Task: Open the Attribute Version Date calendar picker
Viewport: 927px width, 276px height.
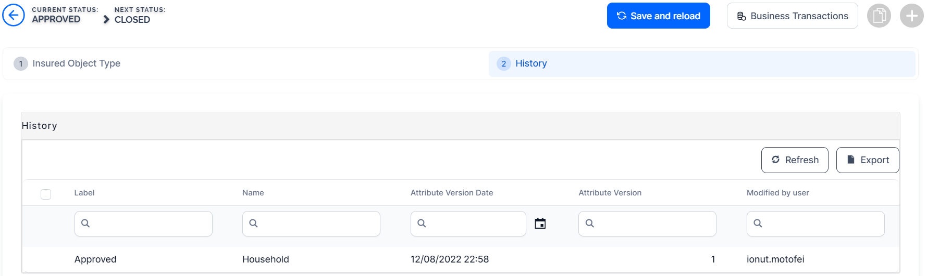Action: tap(540, 224)
